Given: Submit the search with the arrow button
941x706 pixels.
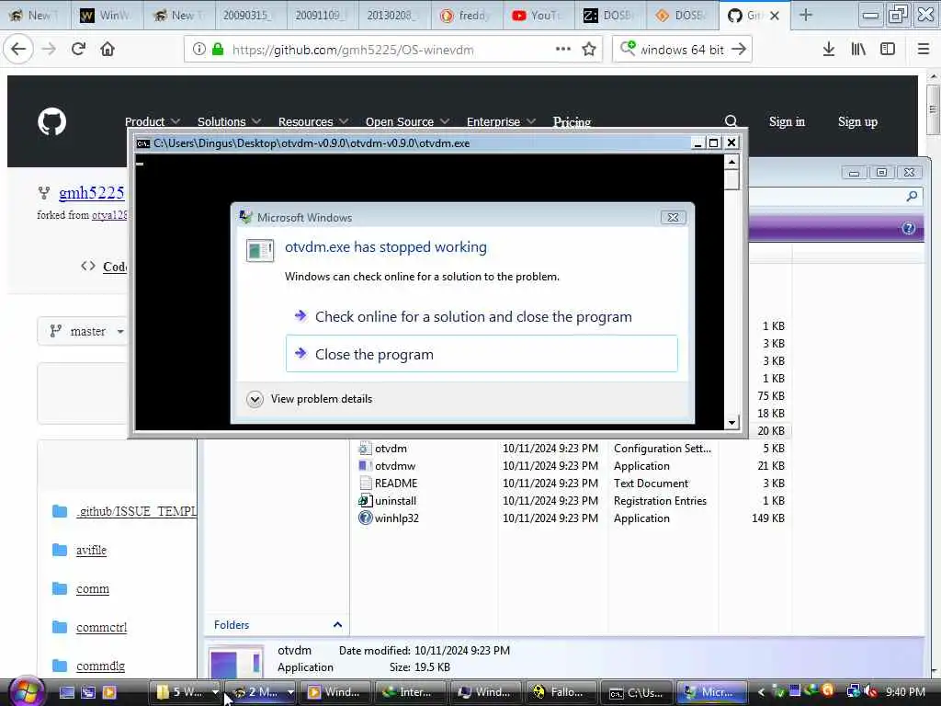Looking at the screenshot, I should [740, 50].
